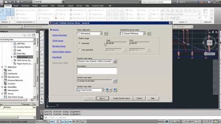Screen dimensions: 221x124
Task: Select the User specified station range option
Action: pyautogui.click(x=80, y=50)
